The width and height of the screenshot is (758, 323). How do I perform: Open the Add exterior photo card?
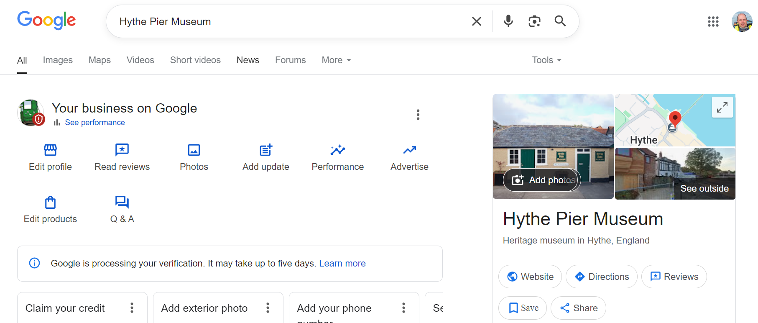pos(218,308)
